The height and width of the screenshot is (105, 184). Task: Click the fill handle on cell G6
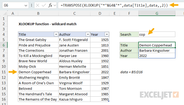pyautogui.click(x=175, y=48)
